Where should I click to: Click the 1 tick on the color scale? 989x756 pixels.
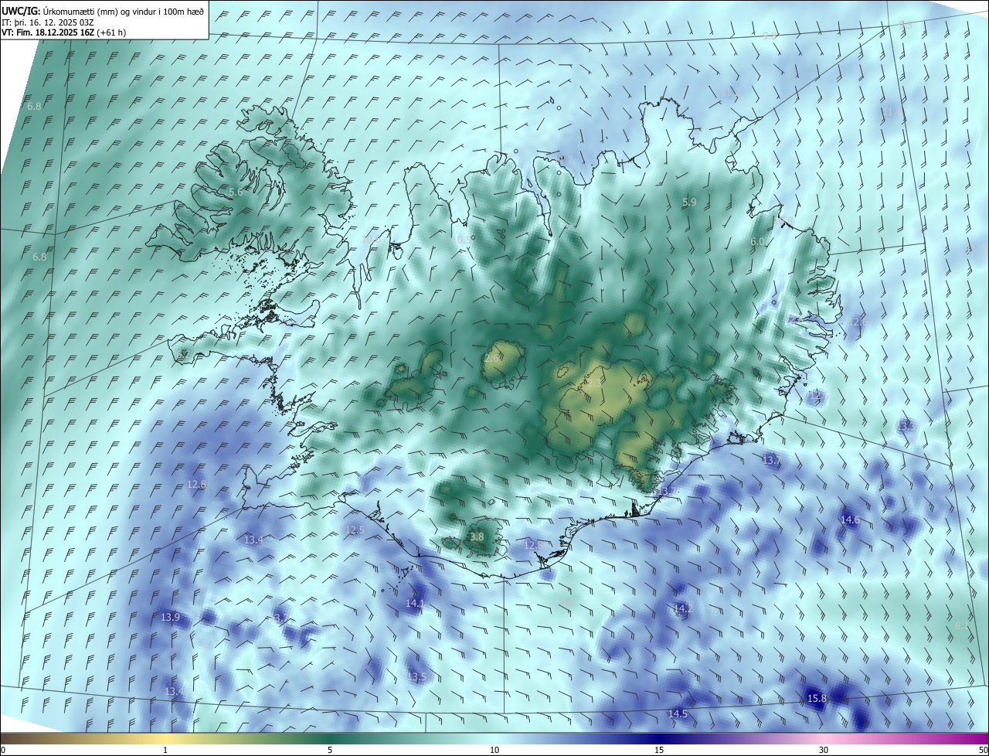pyautogui.click(x=165, y=750)
